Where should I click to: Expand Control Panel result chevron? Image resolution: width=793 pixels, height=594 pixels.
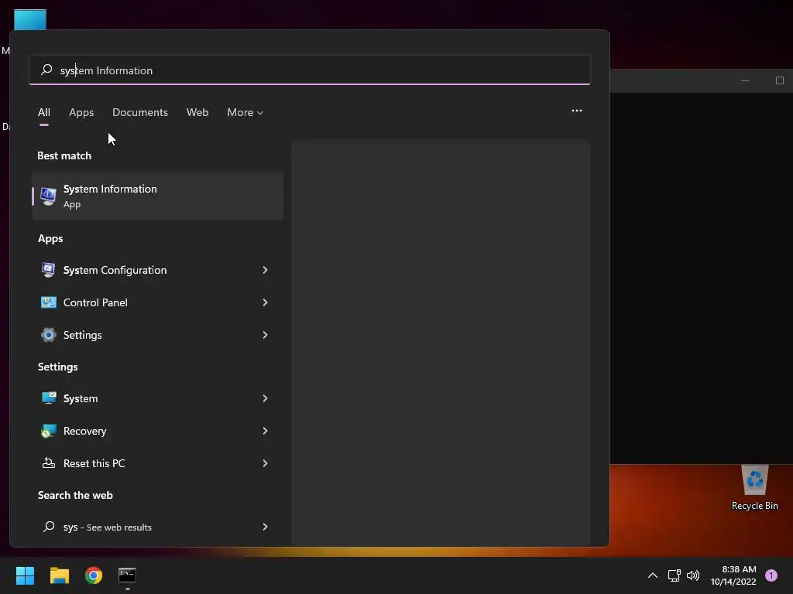click(x=265, y=302)
